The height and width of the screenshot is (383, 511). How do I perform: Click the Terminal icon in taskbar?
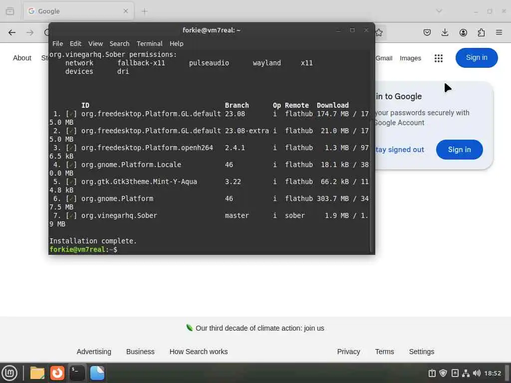point(77,373)
